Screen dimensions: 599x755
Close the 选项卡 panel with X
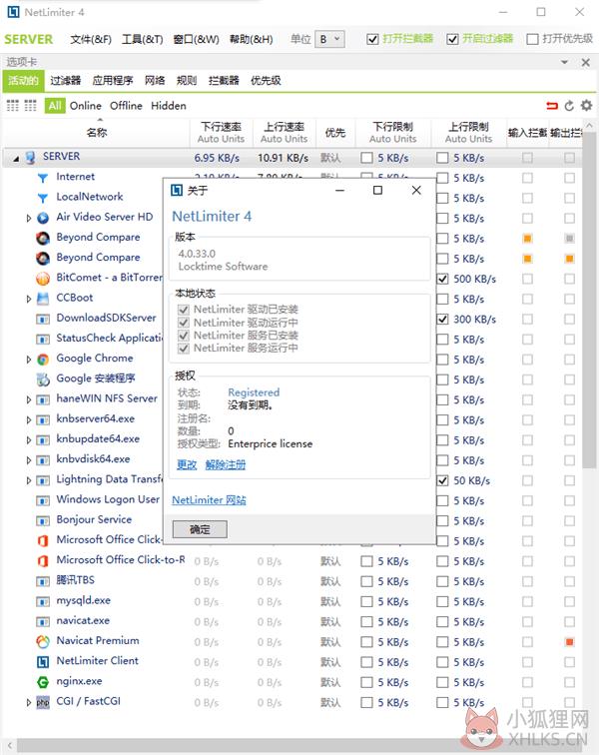(x=585, y=62)
